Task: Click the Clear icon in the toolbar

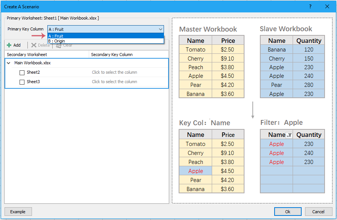Action: pos(64,45)
